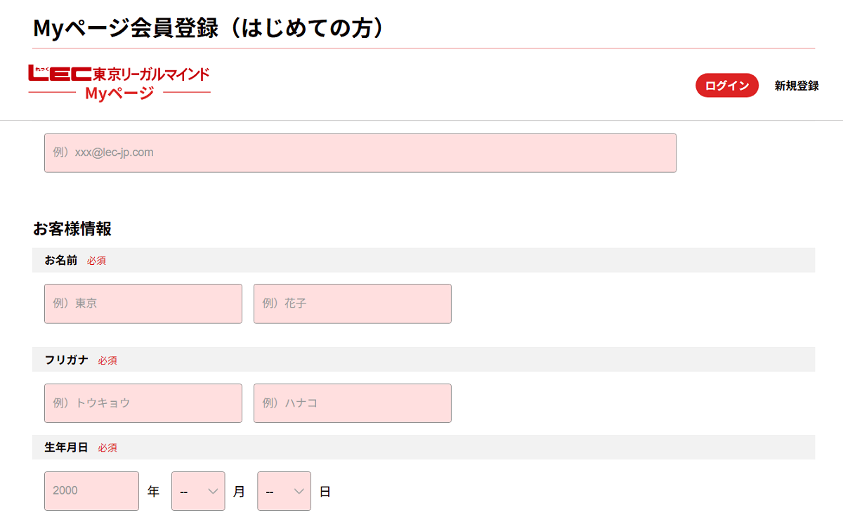
Task: Click the birth year field showing 2000
Action: click(x=91, y=490)
